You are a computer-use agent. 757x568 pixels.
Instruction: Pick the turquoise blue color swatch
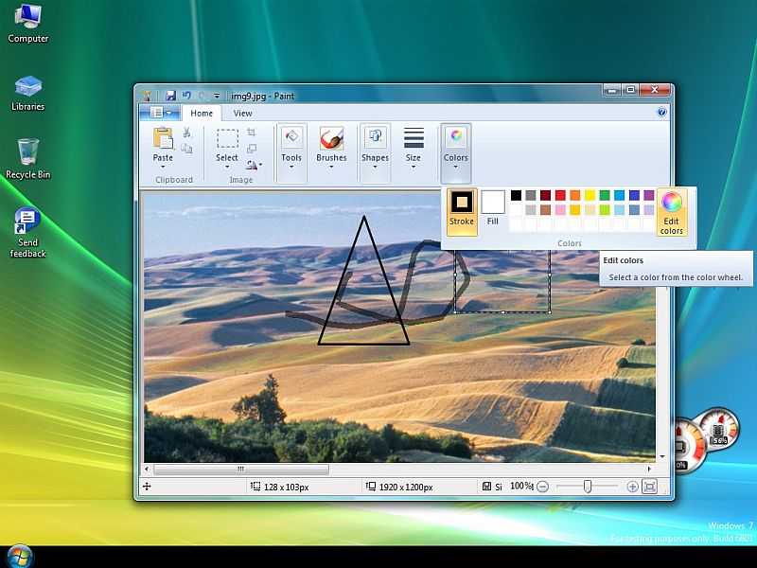(620, 195)
